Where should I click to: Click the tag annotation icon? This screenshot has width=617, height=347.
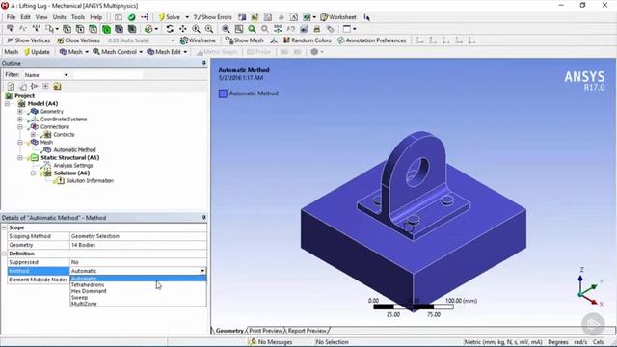click(330, 29)
